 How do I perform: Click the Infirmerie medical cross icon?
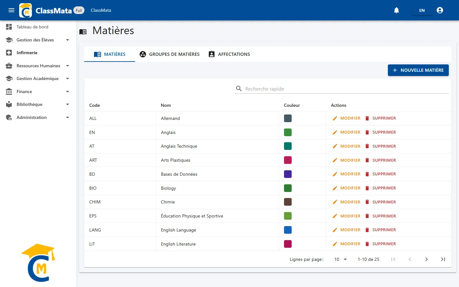click(x=9, y=53)
